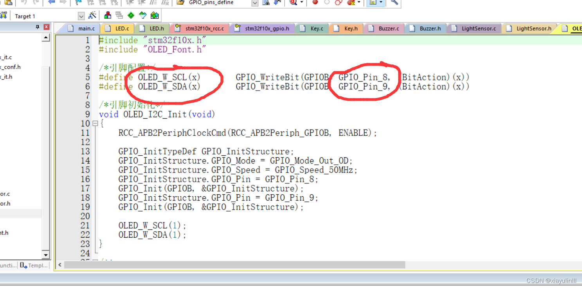The image size is (582, 288).
Task: Click the GPIO_Pin = GPIO_Pin_9 line
Action: tap(218, 198)
